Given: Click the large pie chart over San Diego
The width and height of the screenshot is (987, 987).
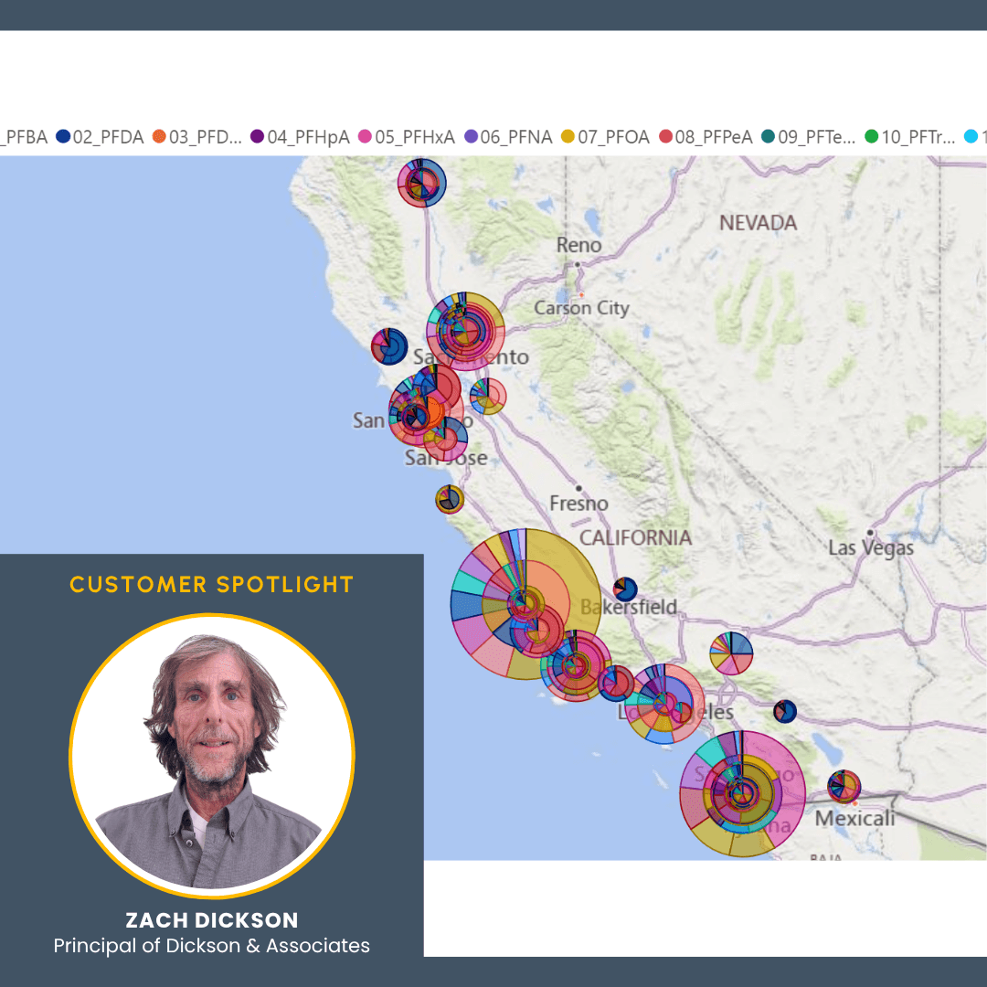Looking at the screenshot, I should pyautogui.click(x=742, y=793).
